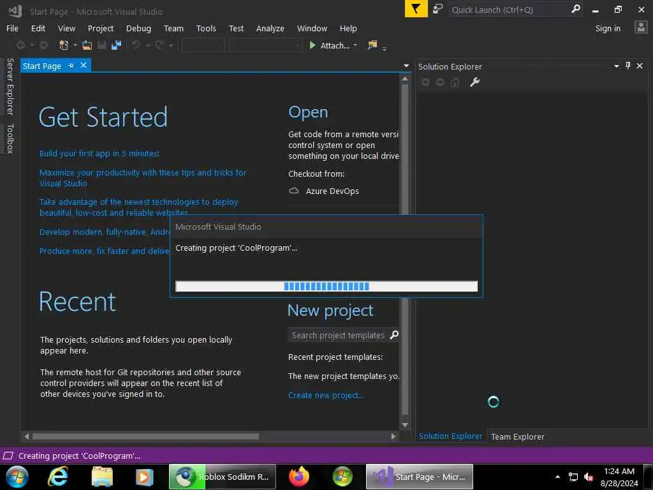The image size is (653, 490).
Task: Click the Start Page scroll right arrow
Action: (393, 436)
